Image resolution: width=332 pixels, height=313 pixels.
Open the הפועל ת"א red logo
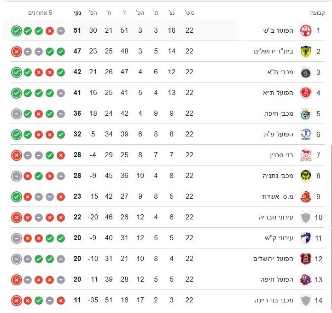(305, 93)
